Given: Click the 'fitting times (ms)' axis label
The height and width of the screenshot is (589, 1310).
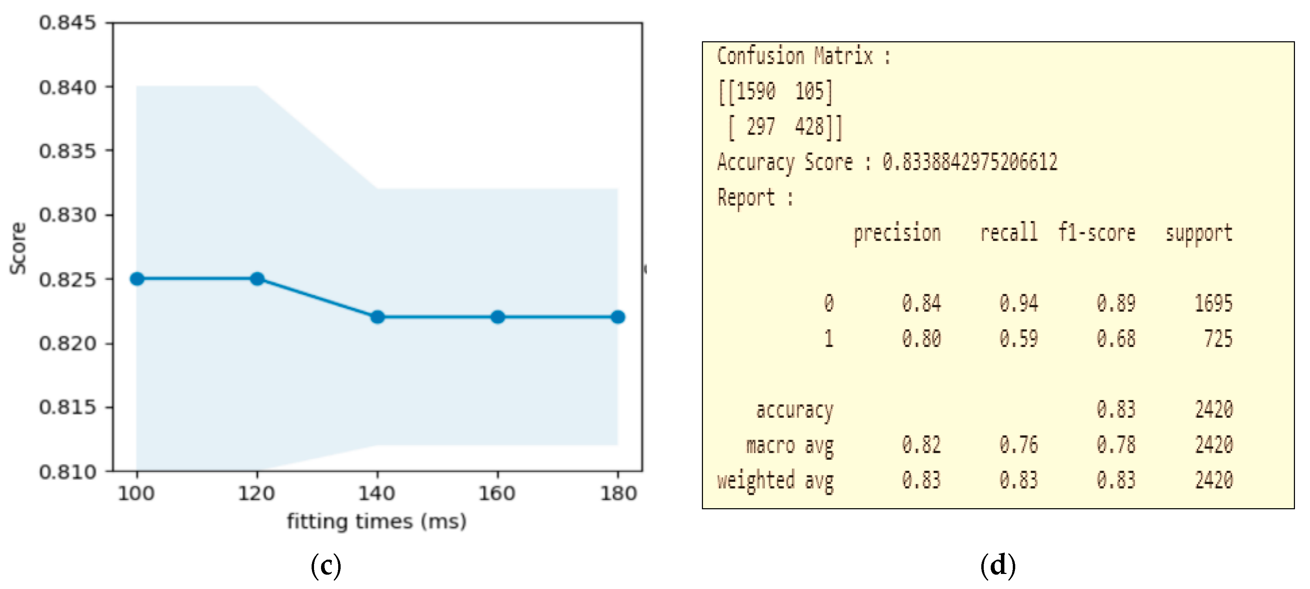Looking at the screenshot, I should [376, 521].
